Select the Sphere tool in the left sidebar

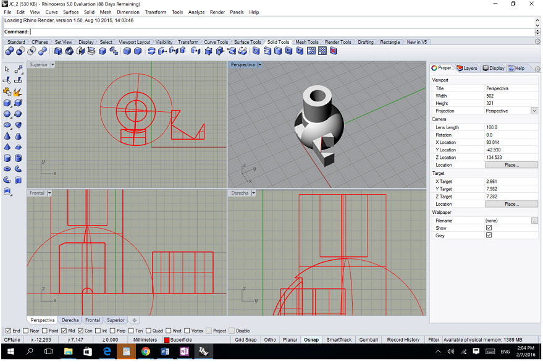[7, 114]
